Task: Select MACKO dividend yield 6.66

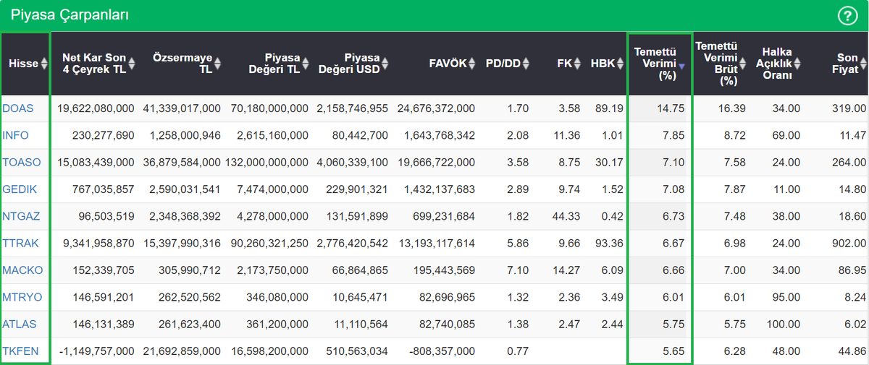Action: [x=673, y=270]
